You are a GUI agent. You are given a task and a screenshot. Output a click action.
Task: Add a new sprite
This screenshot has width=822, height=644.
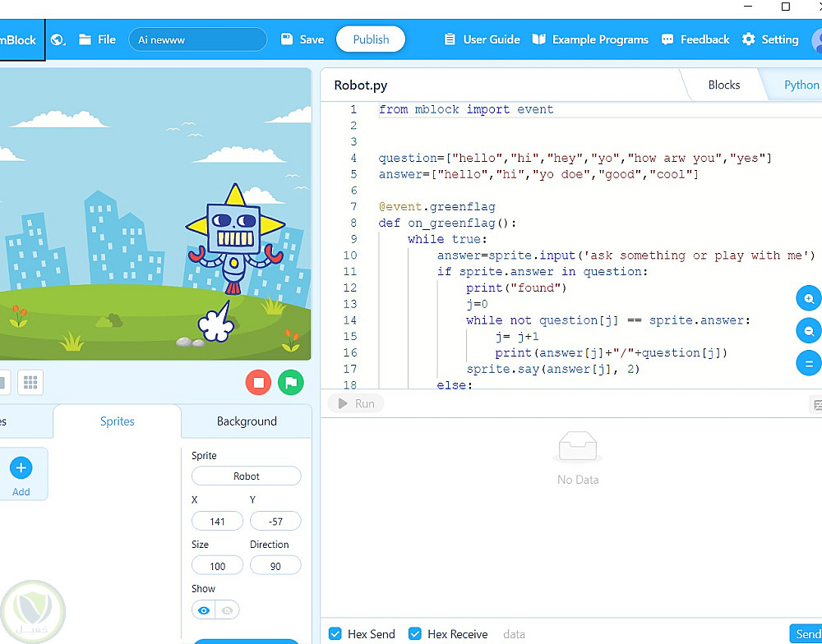click(x=21, y=474)
